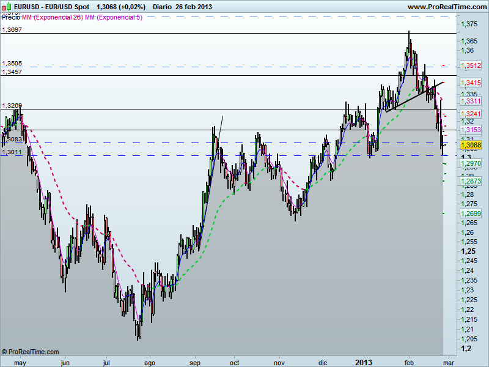The height and width of the screenshot is (367, 489).
Task: Click the 1,3697 resistance level label
Action: [x=12, y=29]
